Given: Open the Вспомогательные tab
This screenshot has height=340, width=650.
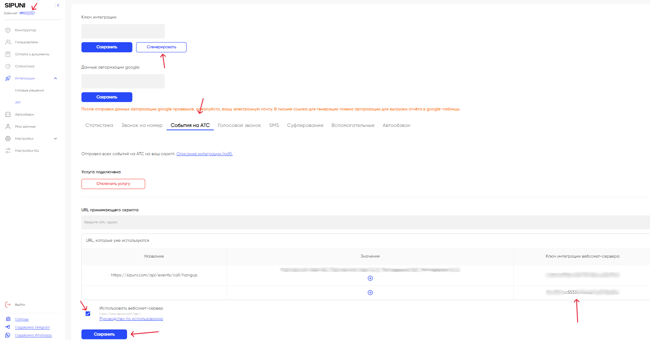Looking at the screenshot, I should (x=353, y=125).
